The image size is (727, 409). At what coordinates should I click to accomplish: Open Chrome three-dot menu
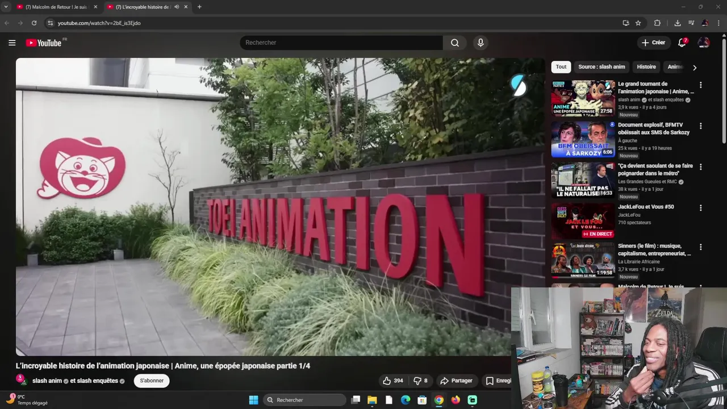718,23
